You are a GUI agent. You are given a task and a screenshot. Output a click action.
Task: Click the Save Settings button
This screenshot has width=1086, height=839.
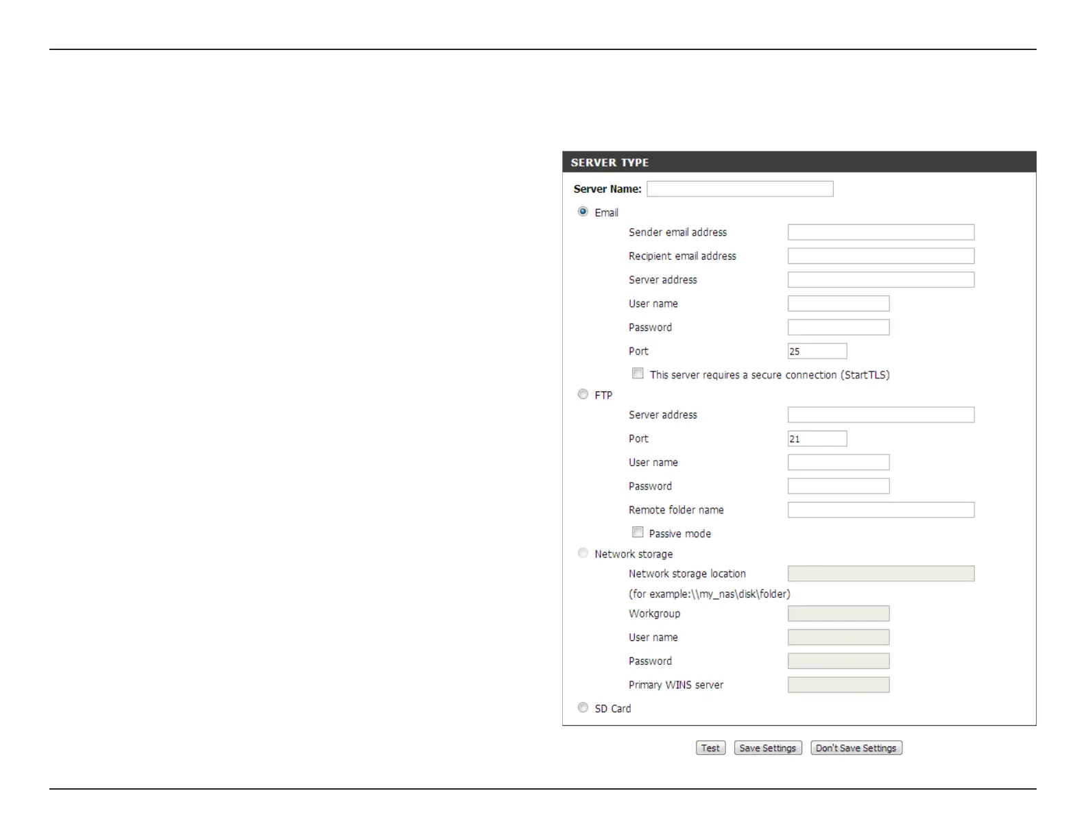coord(768,748)
